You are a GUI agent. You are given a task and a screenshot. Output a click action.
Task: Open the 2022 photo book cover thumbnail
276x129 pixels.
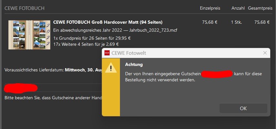pyautogui.click(x=29, y=35)
